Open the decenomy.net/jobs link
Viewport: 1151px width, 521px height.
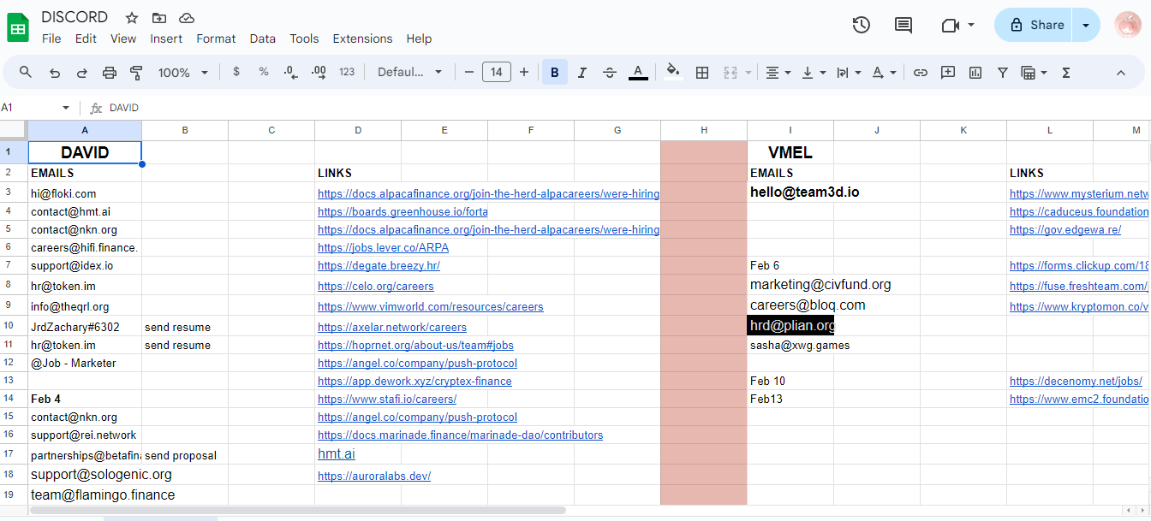click(1076, 382)
